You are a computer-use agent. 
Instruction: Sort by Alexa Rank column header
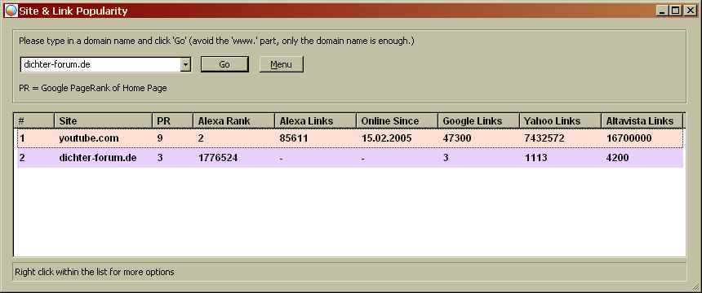coord(233,120)
